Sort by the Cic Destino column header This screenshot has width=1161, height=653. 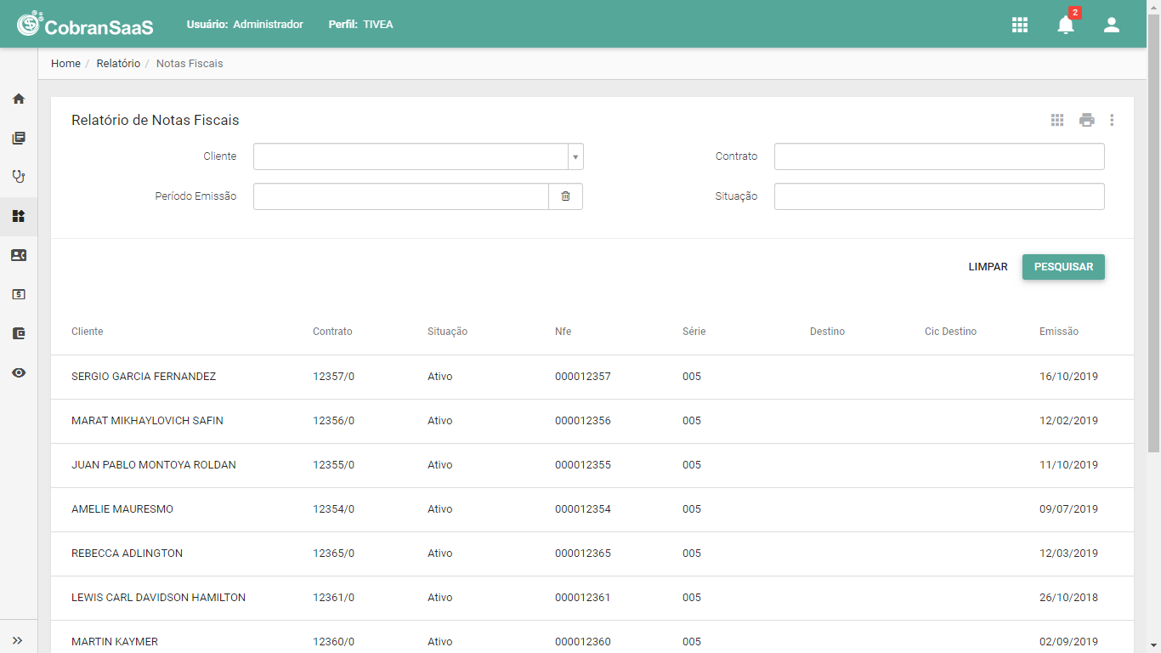[950, 332]
